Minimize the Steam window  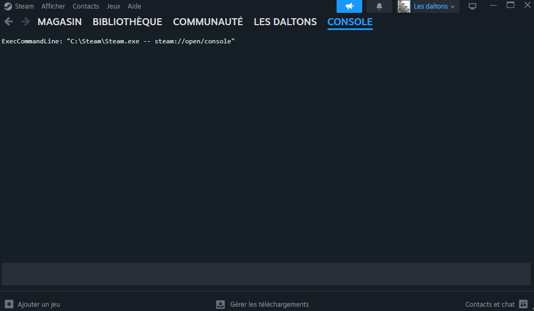(x=493, y=5)
